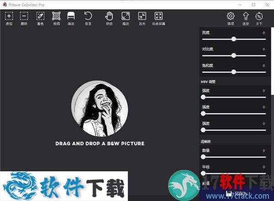Click the 饱和度 saturation slider handle
This screenshot has width=274, height=201.
[x=234, y=72]
